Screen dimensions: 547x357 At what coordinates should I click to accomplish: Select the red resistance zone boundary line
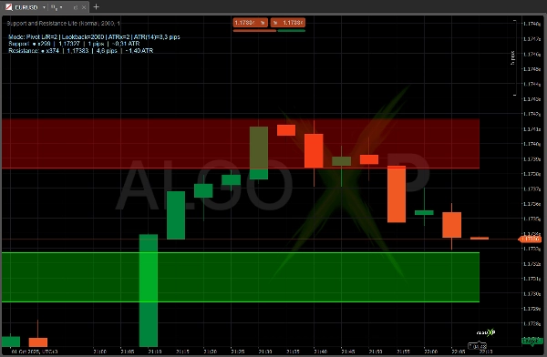pyautogui.click(x=241, y=168)
